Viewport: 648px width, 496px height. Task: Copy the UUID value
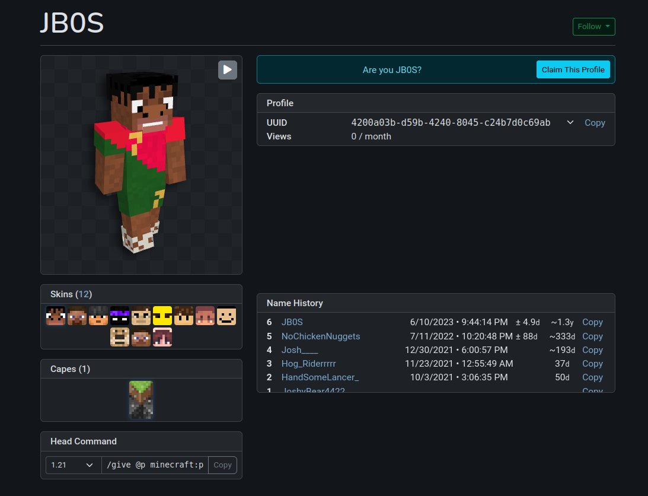tap(595, 122)
